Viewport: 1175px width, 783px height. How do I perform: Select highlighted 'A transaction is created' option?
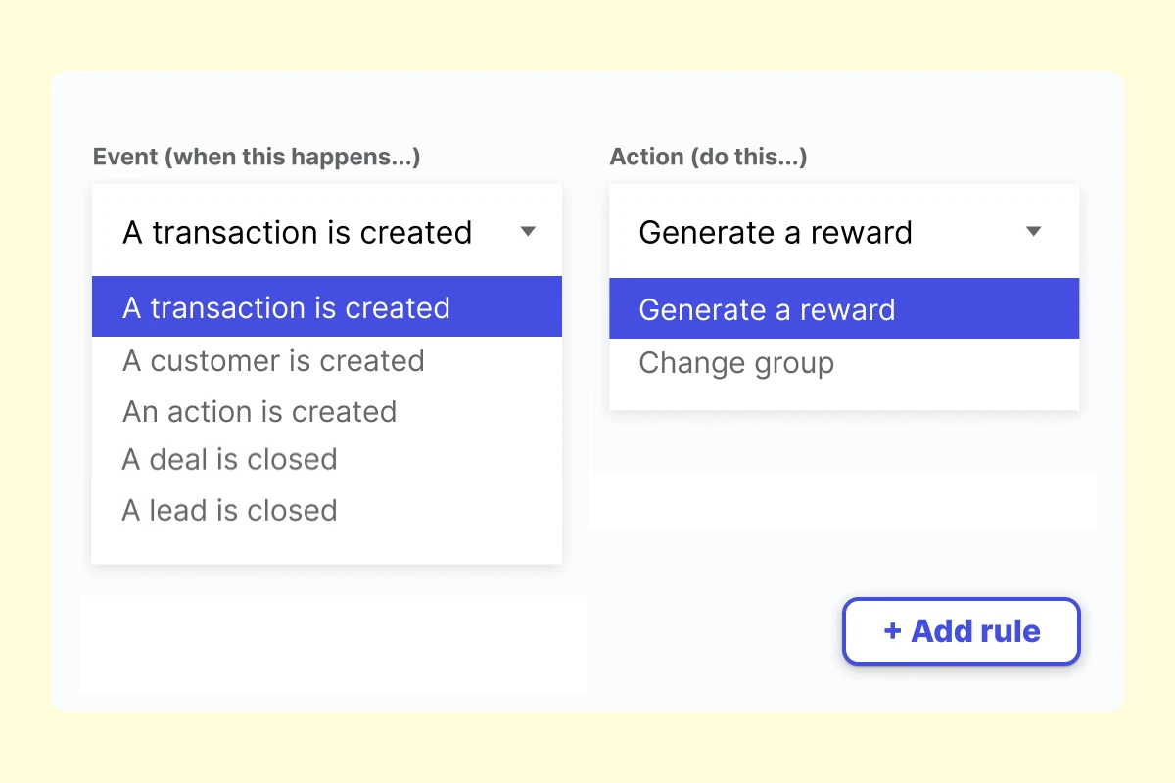286,307
